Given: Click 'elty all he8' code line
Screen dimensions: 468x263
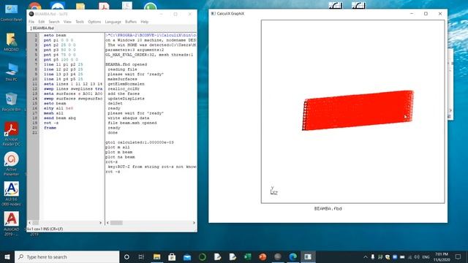Looking at the screenshot, I should 58,108.
